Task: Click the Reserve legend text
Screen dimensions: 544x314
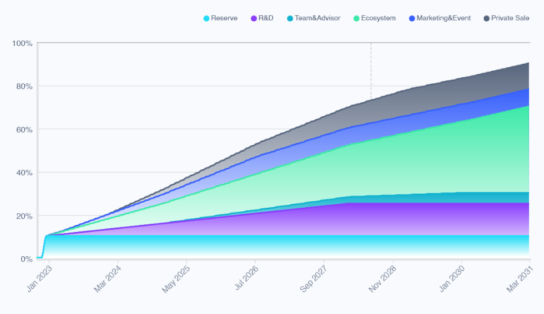Action: [224, 18]
